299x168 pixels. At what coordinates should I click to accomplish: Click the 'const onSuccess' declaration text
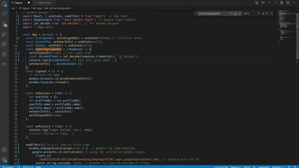38,93
